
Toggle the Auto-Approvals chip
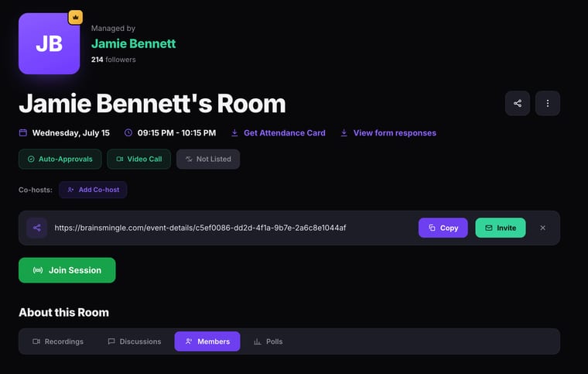[60, 159]
